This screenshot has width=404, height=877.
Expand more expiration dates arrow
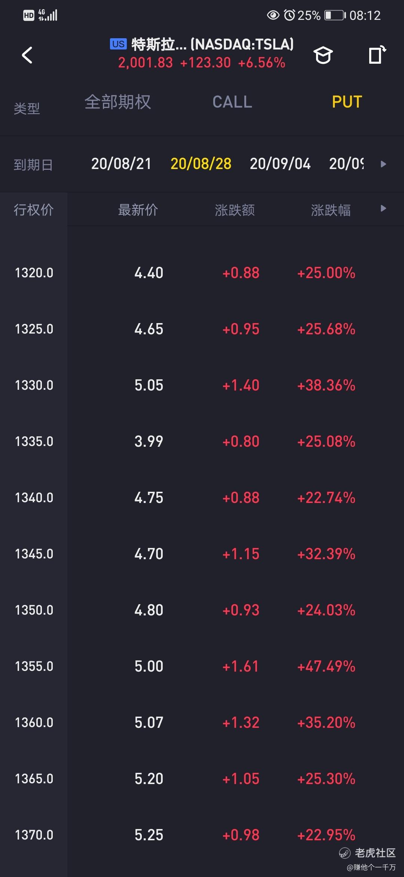point(383,164)
